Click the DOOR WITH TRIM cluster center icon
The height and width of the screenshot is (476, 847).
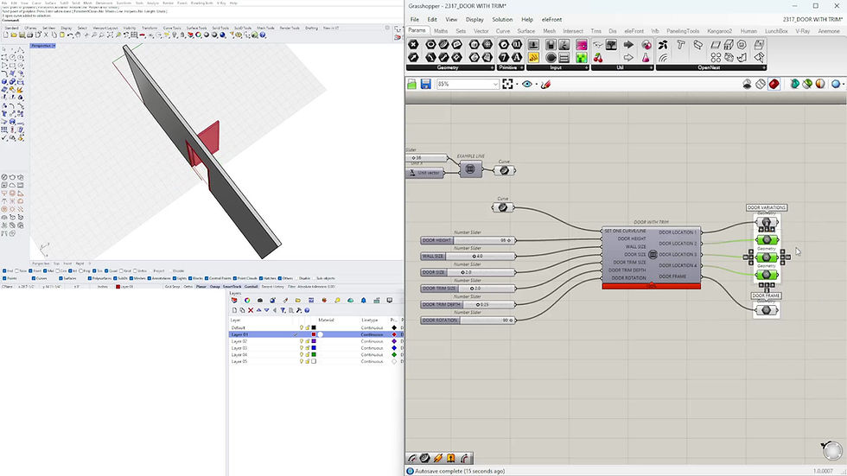pyautogui.click(x=652, y=254)
